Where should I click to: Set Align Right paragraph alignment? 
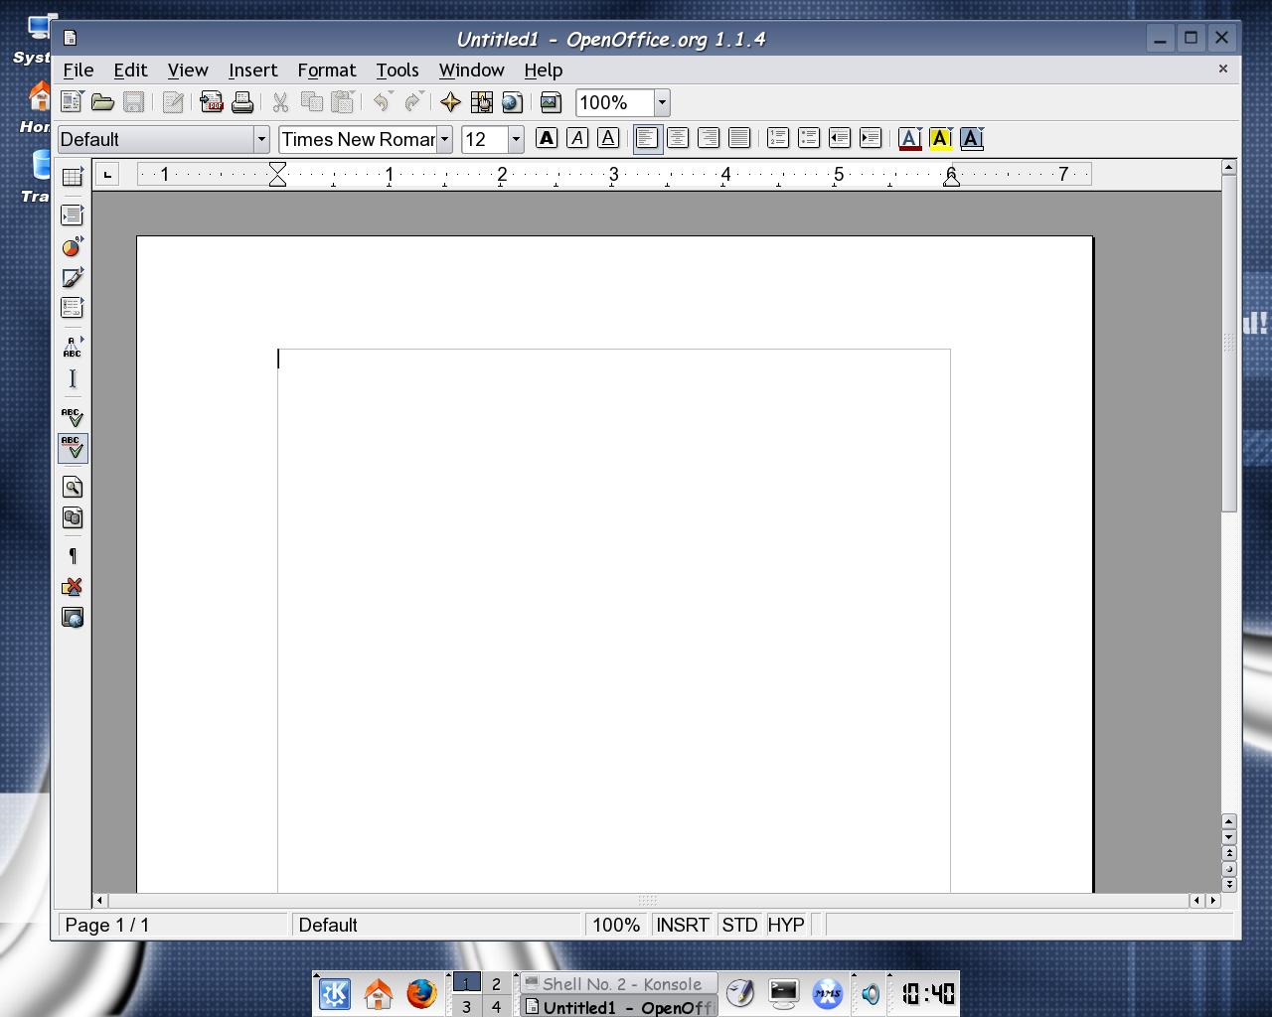pos(709,139)
